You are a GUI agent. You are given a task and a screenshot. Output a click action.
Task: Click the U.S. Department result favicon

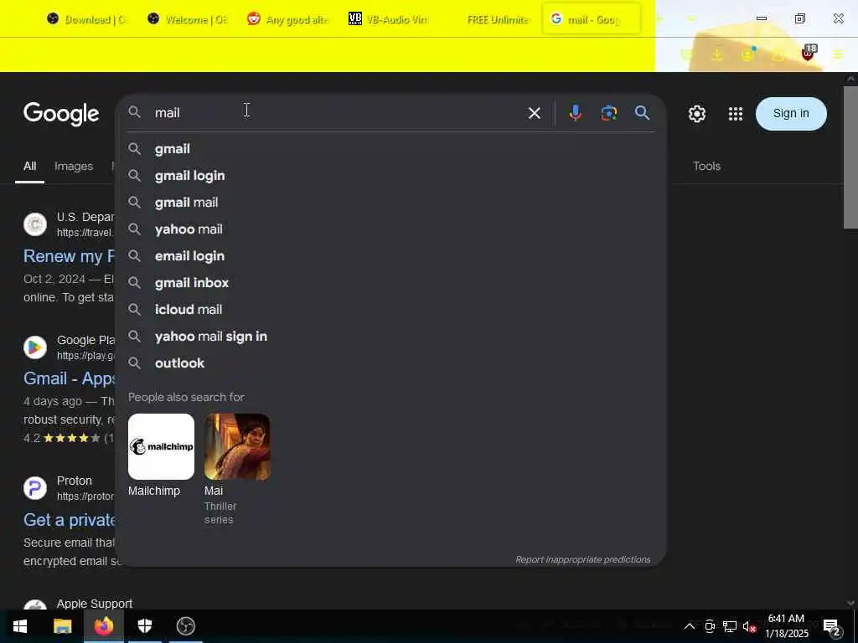click(x=35, y=224)
